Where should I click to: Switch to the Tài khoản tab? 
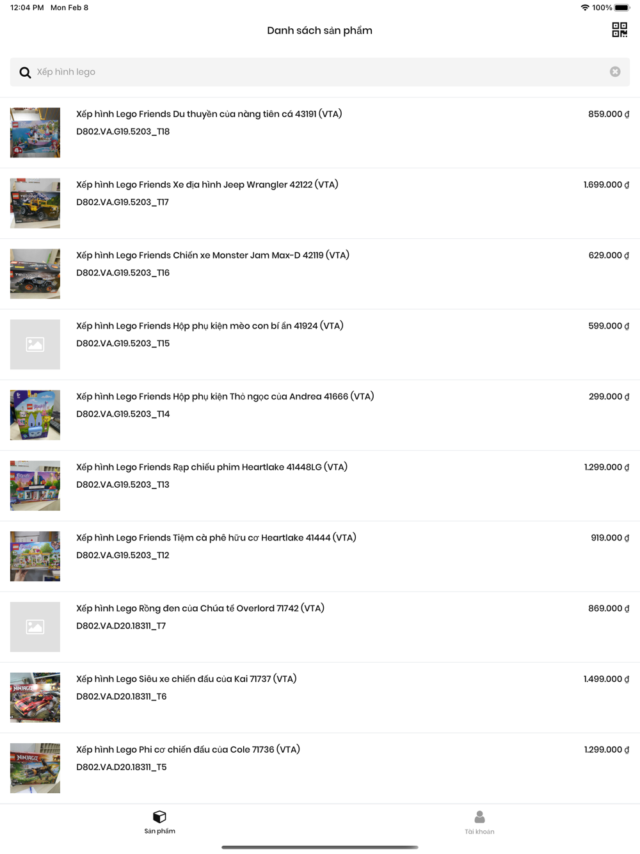point(479,823)
